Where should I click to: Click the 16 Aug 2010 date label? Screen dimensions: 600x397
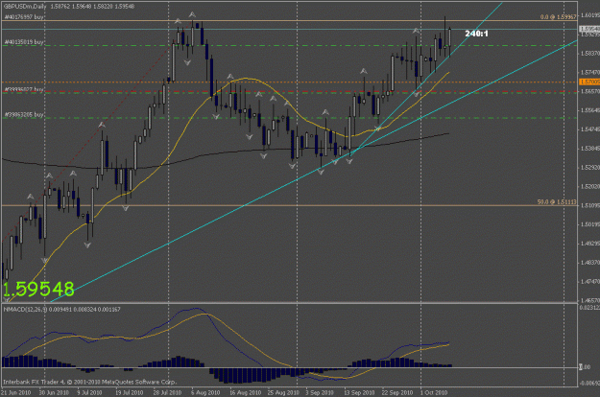click(x=246, y=392)
